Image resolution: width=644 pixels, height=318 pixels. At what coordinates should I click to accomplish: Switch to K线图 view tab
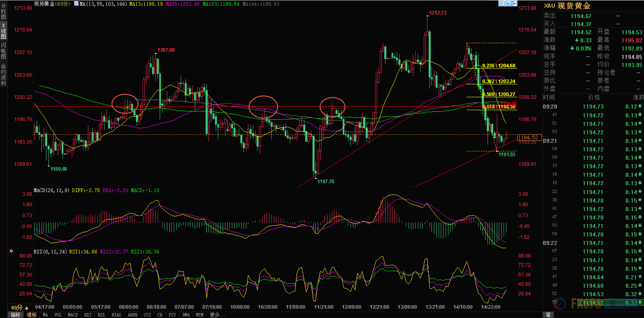click(3, 31)
